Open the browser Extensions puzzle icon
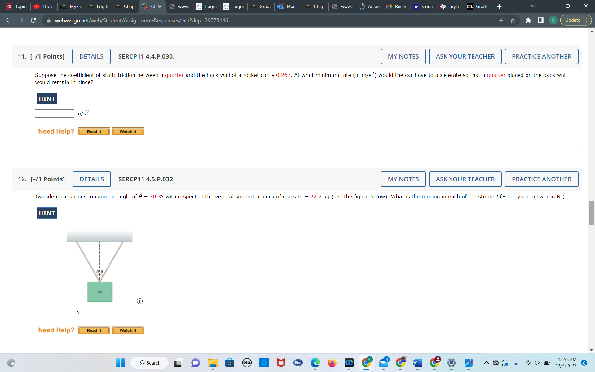The width and height of the screenshot is (595, 372). coord(528,20)
